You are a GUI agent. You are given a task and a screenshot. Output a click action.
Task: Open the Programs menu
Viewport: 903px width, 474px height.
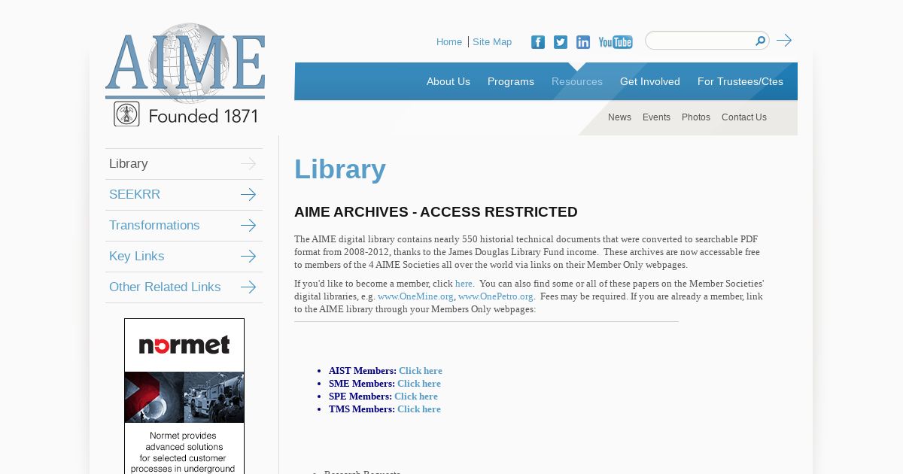pos(511,81)
